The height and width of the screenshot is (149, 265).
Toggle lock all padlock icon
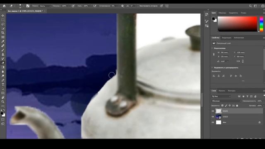[x=237, y=106]
